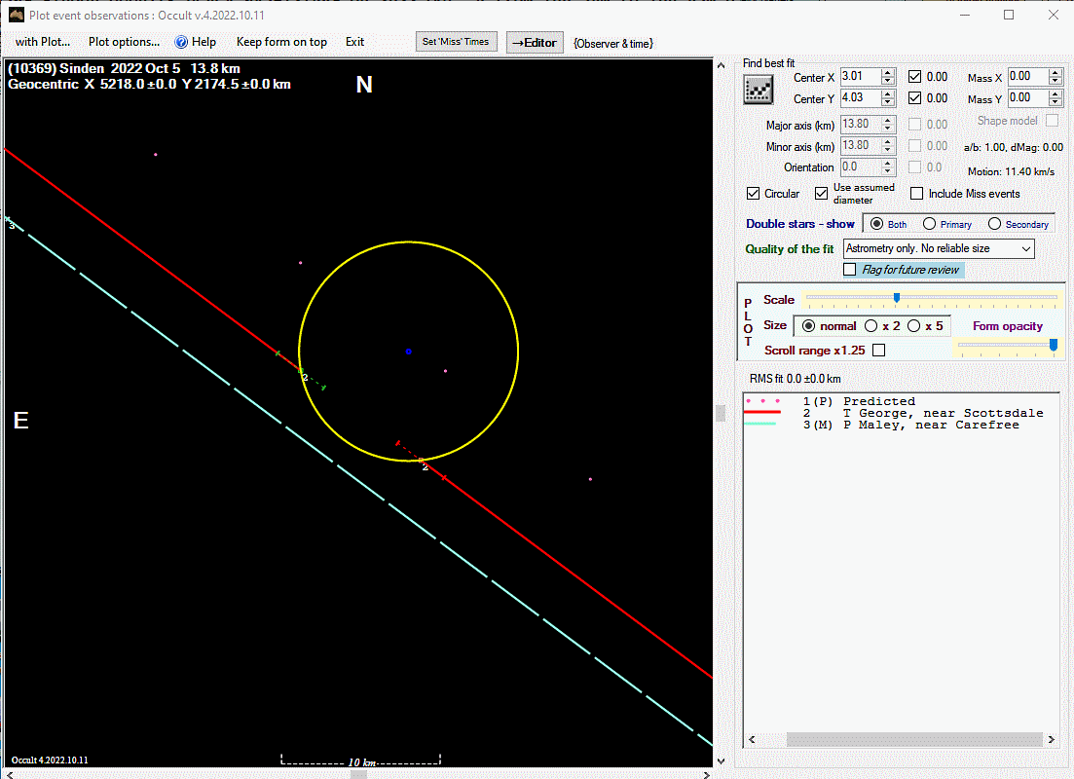The width and height of the screenshot is (1074, 779).
Task: Click Mass Y input field
Action: [x=1029, y=98]
